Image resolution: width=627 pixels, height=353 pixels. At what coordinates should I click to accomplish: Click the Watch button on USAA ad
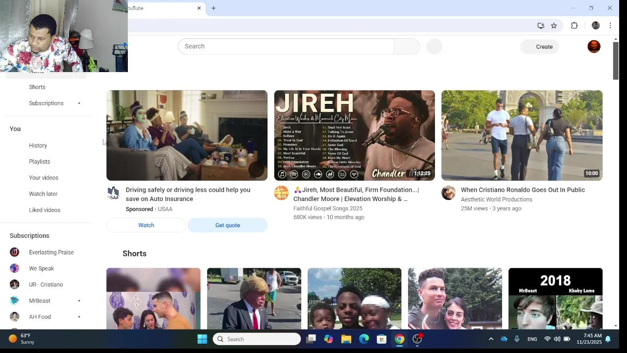coord(146,225)
